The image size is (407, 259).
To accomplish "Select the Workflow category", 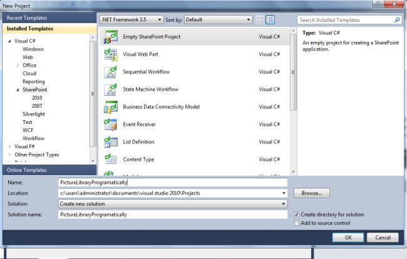I will (33, 138).
